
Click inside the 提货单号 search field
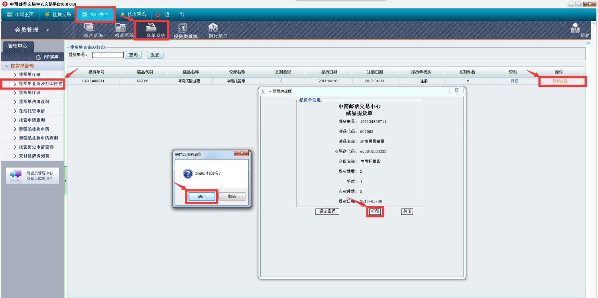click(x=108, y=55)
